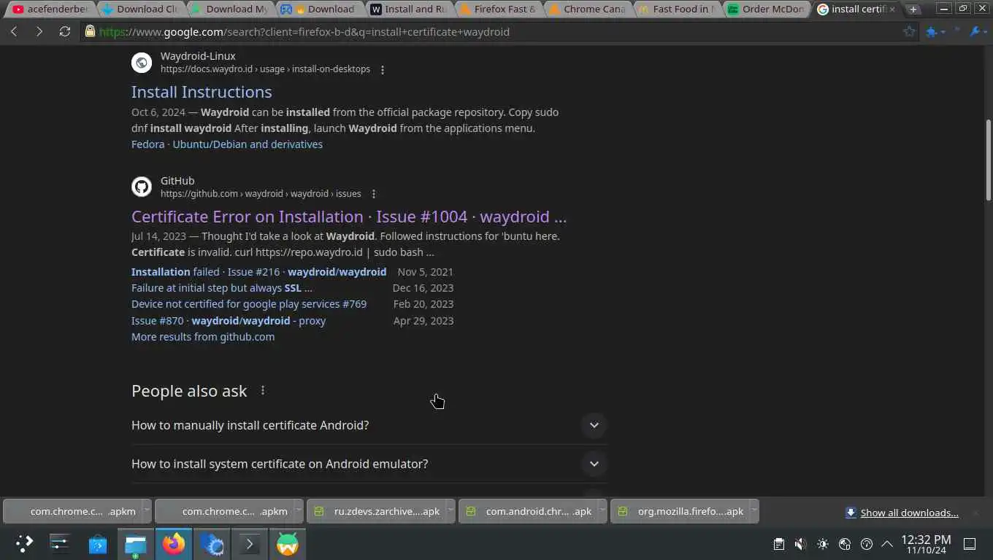Open "Ubuntu/Debian and derivatives" sublink
Image resolution: width=993 pixels, height=560 pixels.
248,144
